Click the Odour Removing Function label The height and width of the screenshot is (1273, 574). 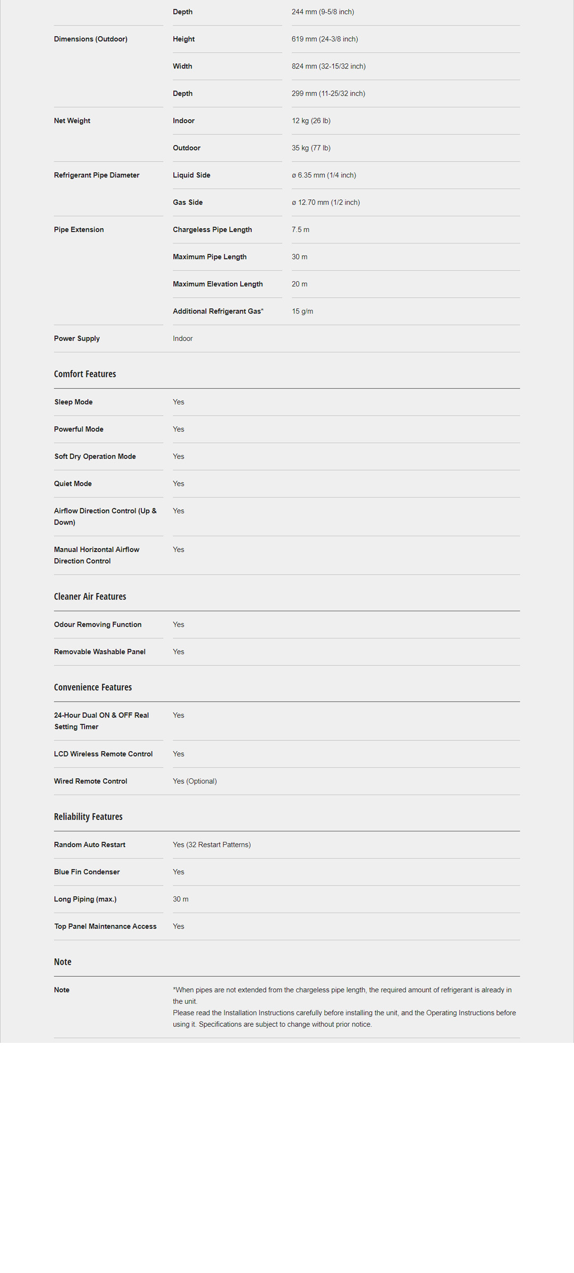(x=97, y=625)
